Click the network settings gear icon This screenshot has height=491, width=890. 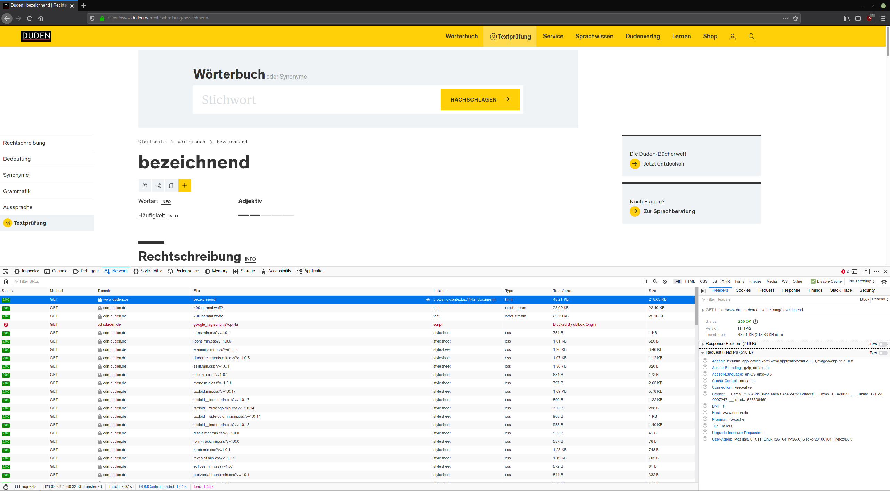(884, 281)
